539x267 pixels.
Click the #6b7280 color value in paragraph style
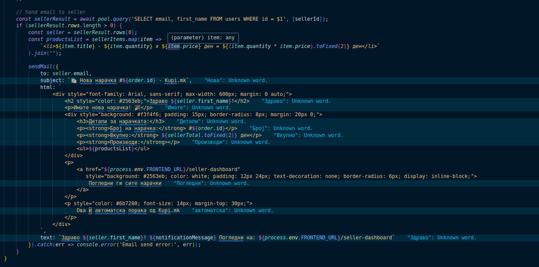114,203
